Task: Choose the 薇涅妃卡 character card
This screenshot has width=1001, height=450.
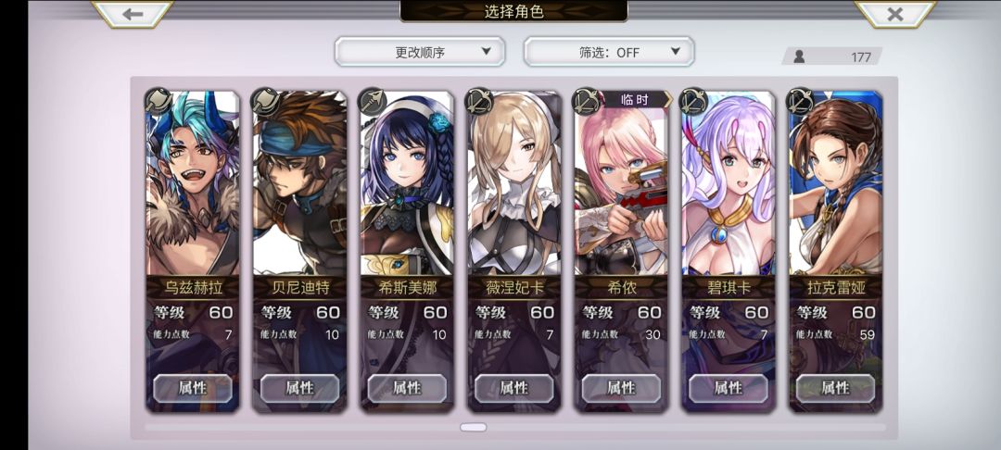Action: click(513, 252)
